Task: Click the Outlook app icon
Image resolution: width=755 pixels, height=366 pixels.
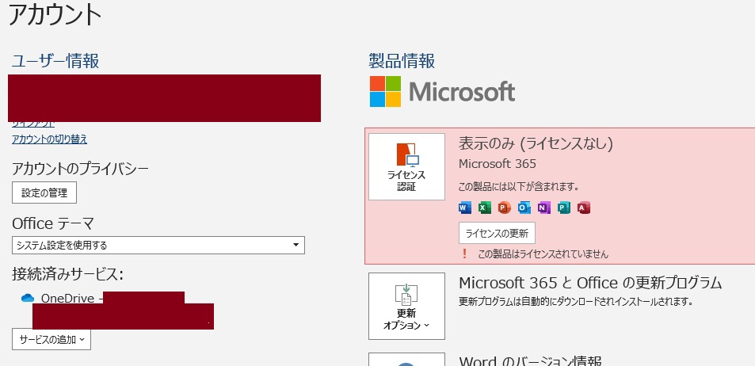Action: pos(524,208)
